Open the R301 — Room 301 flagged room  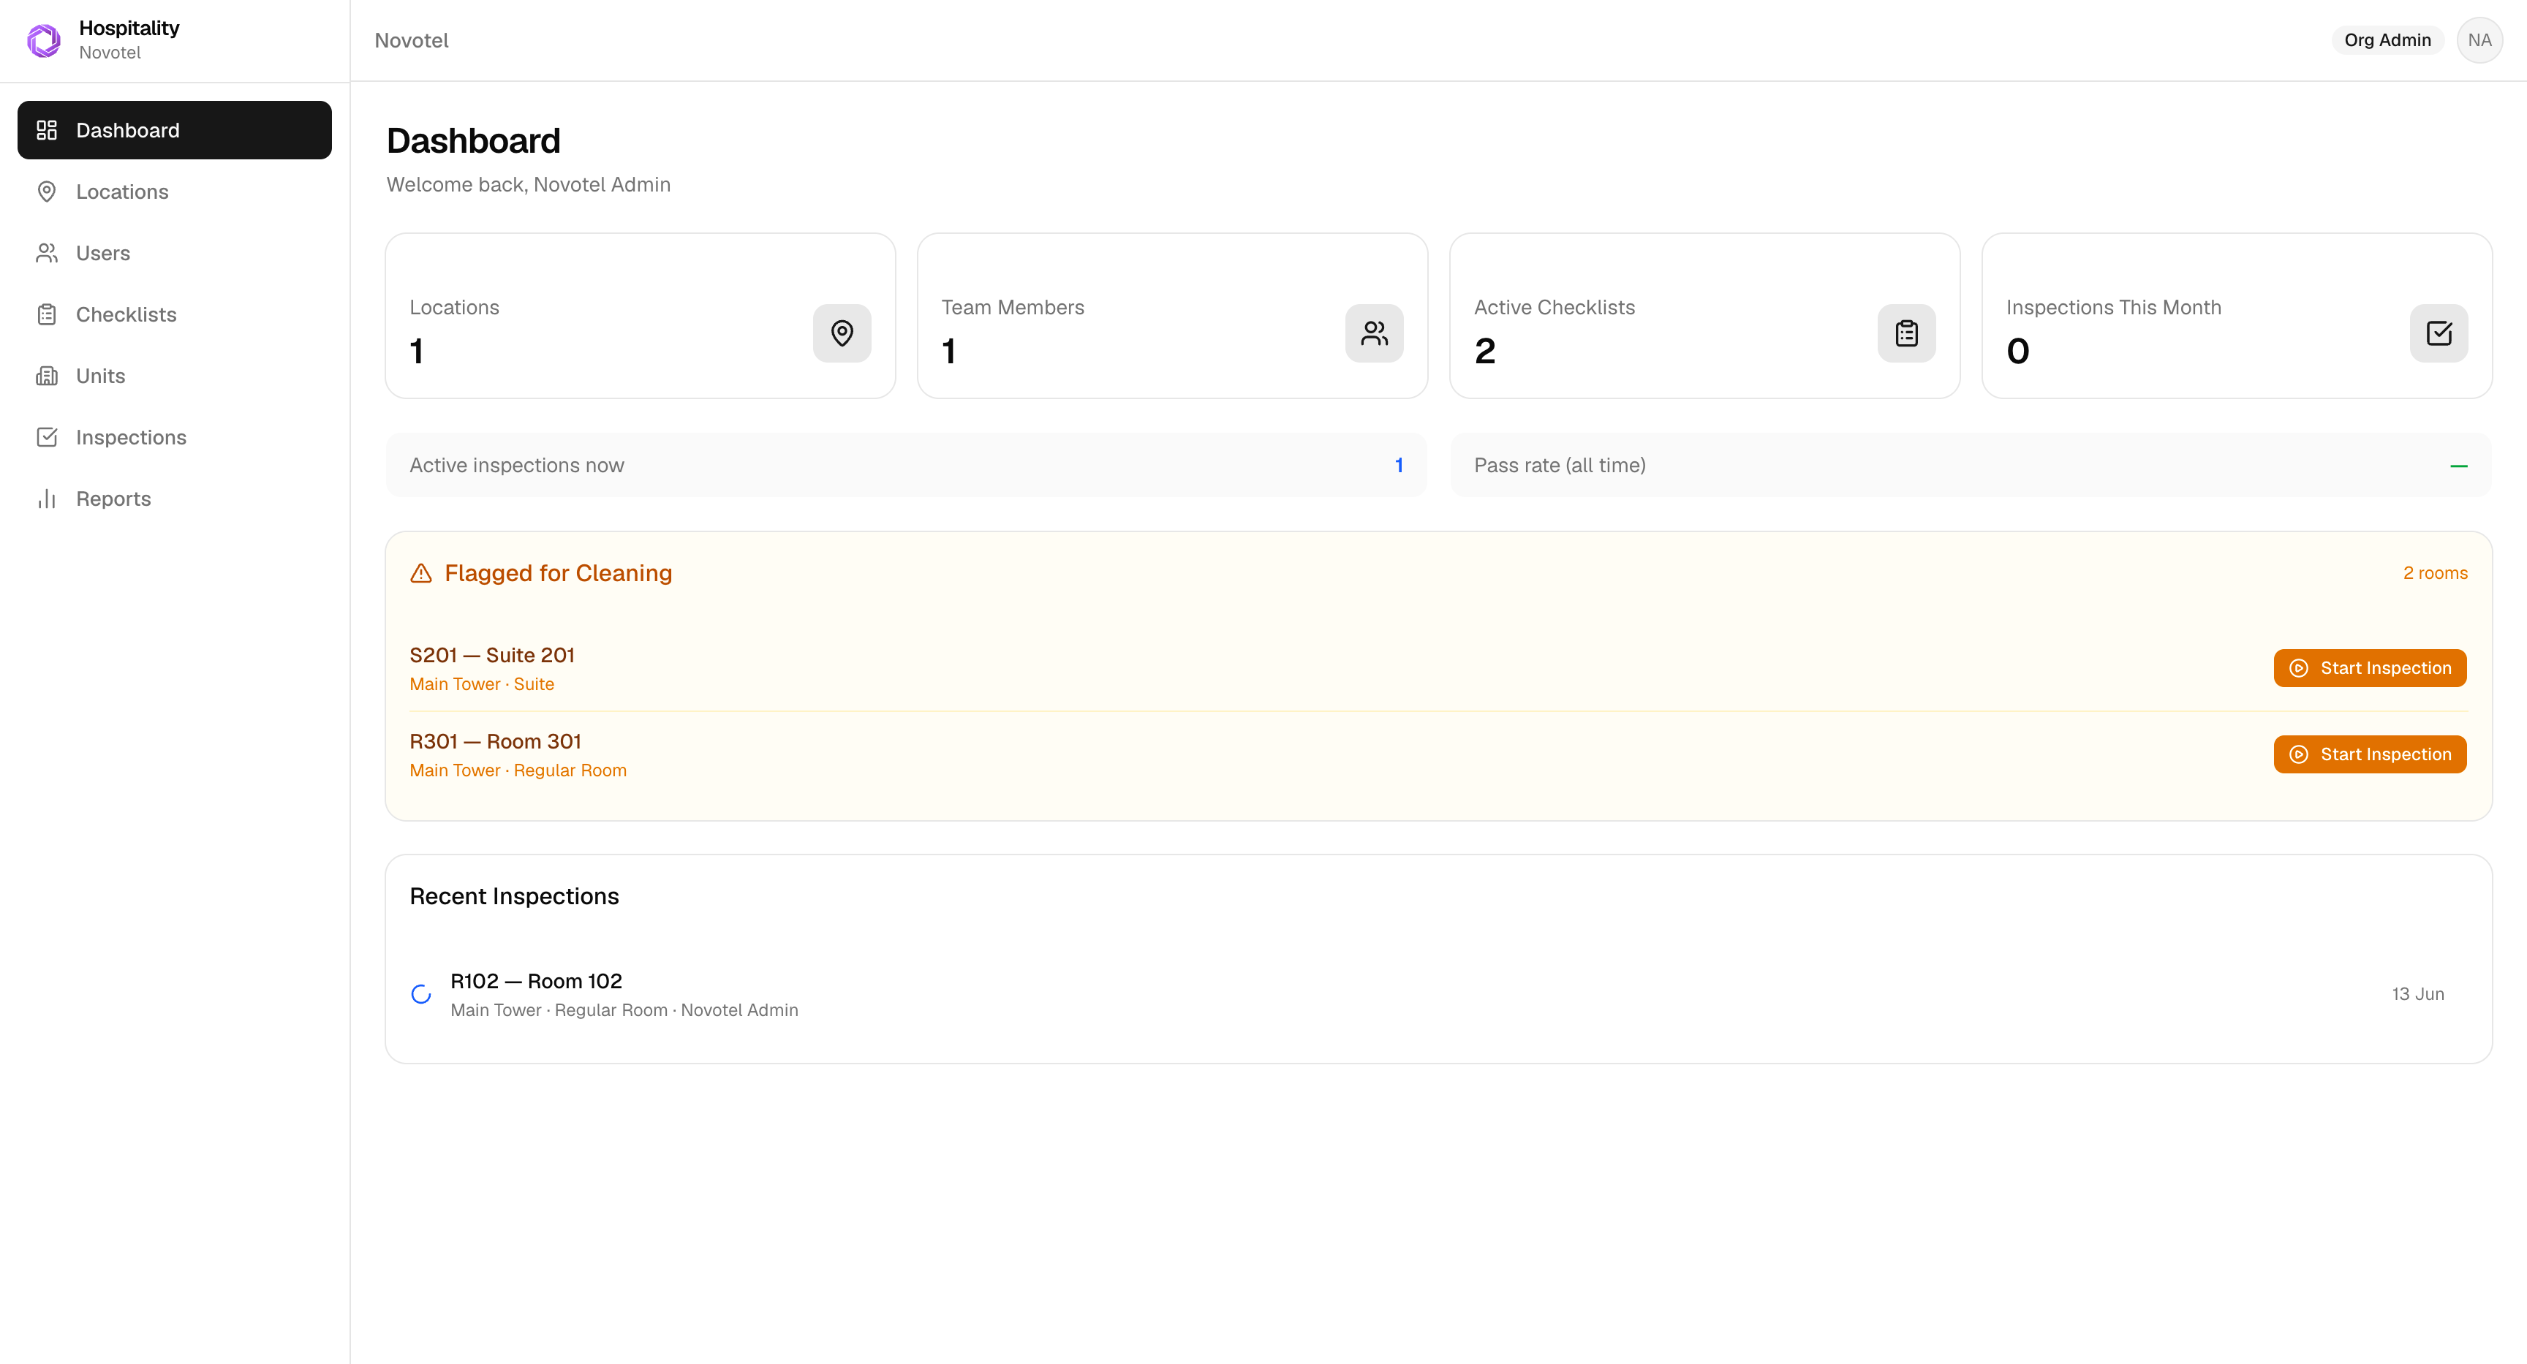point(496,741)
